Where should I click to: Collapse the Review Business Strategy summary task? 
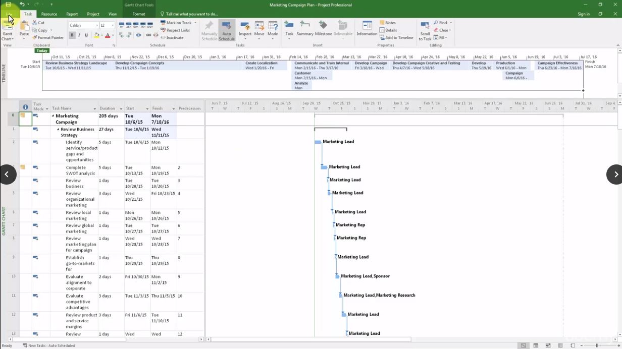[x=58, y=130]
